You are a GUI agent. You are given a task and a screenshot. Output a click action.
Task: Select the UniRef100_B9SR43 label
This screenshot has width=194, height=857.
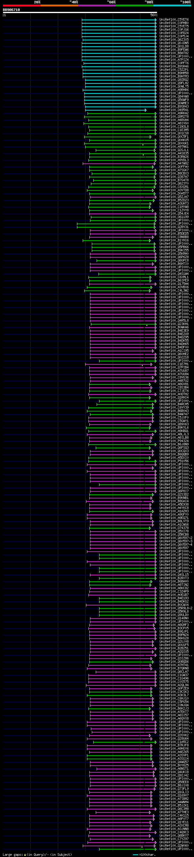point(174,106)
